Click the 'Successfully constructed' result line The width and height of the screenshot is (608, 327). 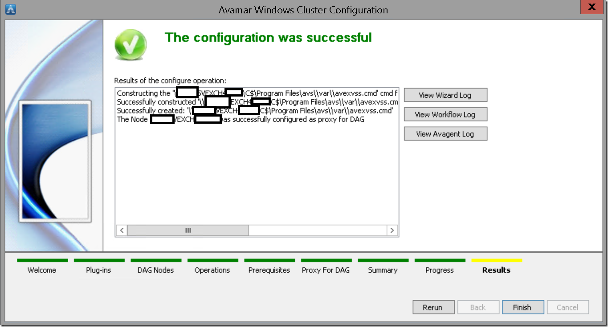tap(257, 102)
